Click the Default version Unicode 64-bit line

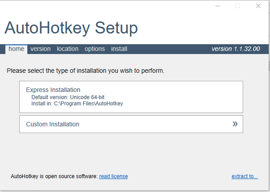(68, 97)
